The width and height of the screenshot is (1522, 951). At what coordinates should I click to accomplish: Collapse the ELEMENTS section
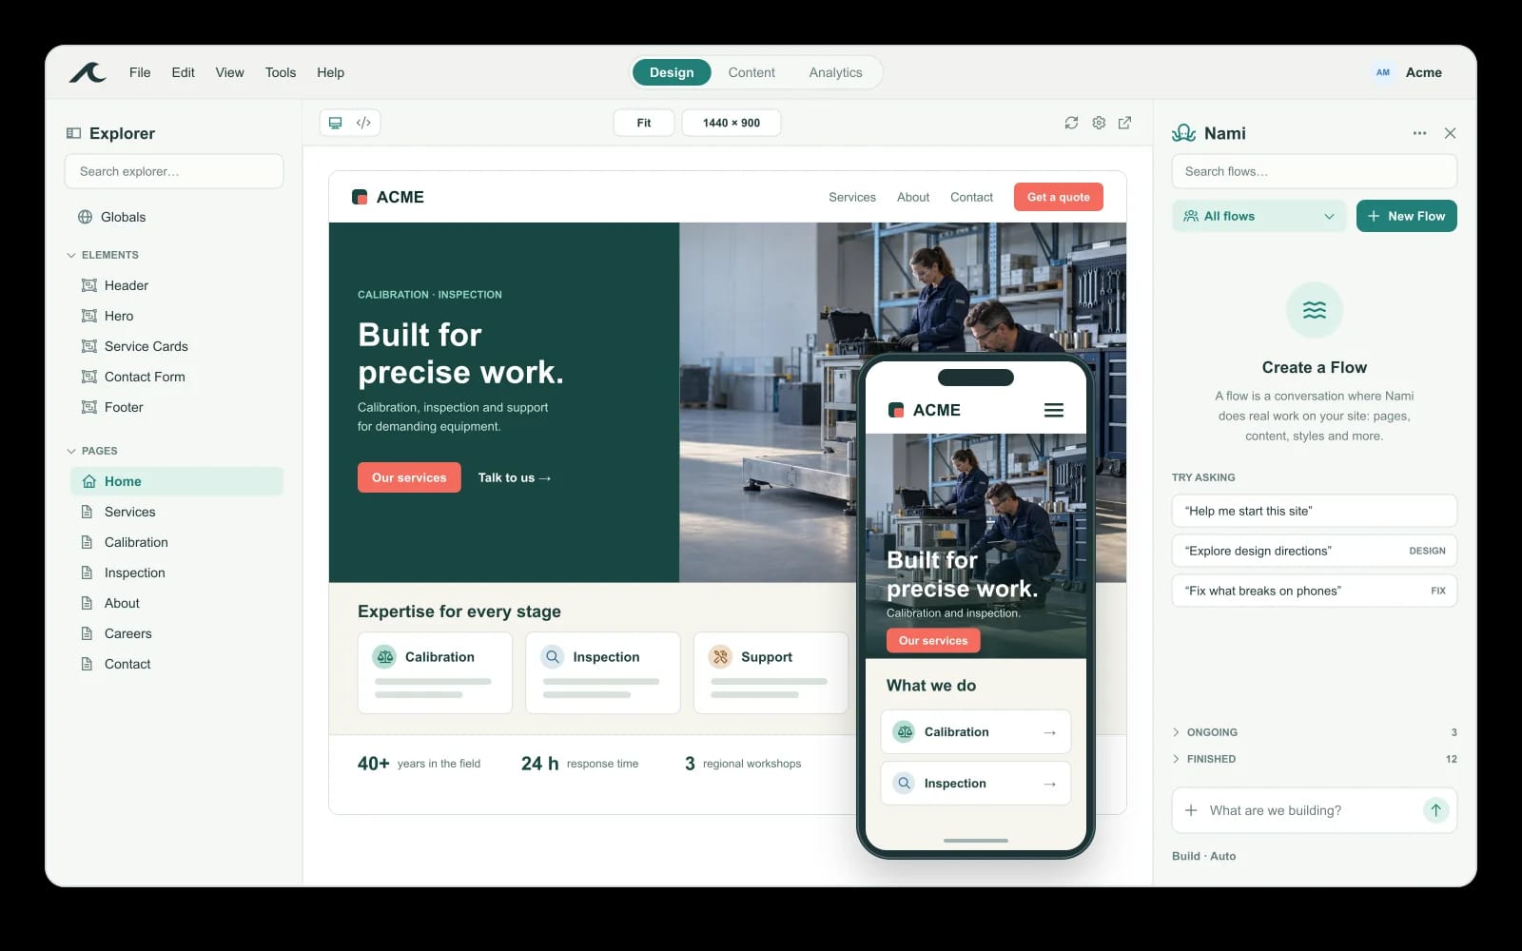(x=103, y=255)
